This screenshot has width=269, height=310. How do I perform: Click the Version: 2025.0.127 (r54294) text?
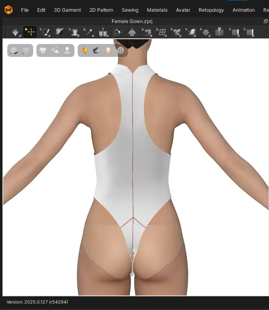click(37, 302)
